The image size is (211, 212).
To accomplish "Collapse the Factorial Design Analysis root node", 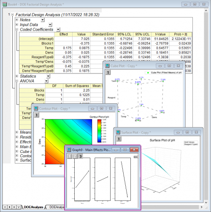I will click(x=13, y=14).
